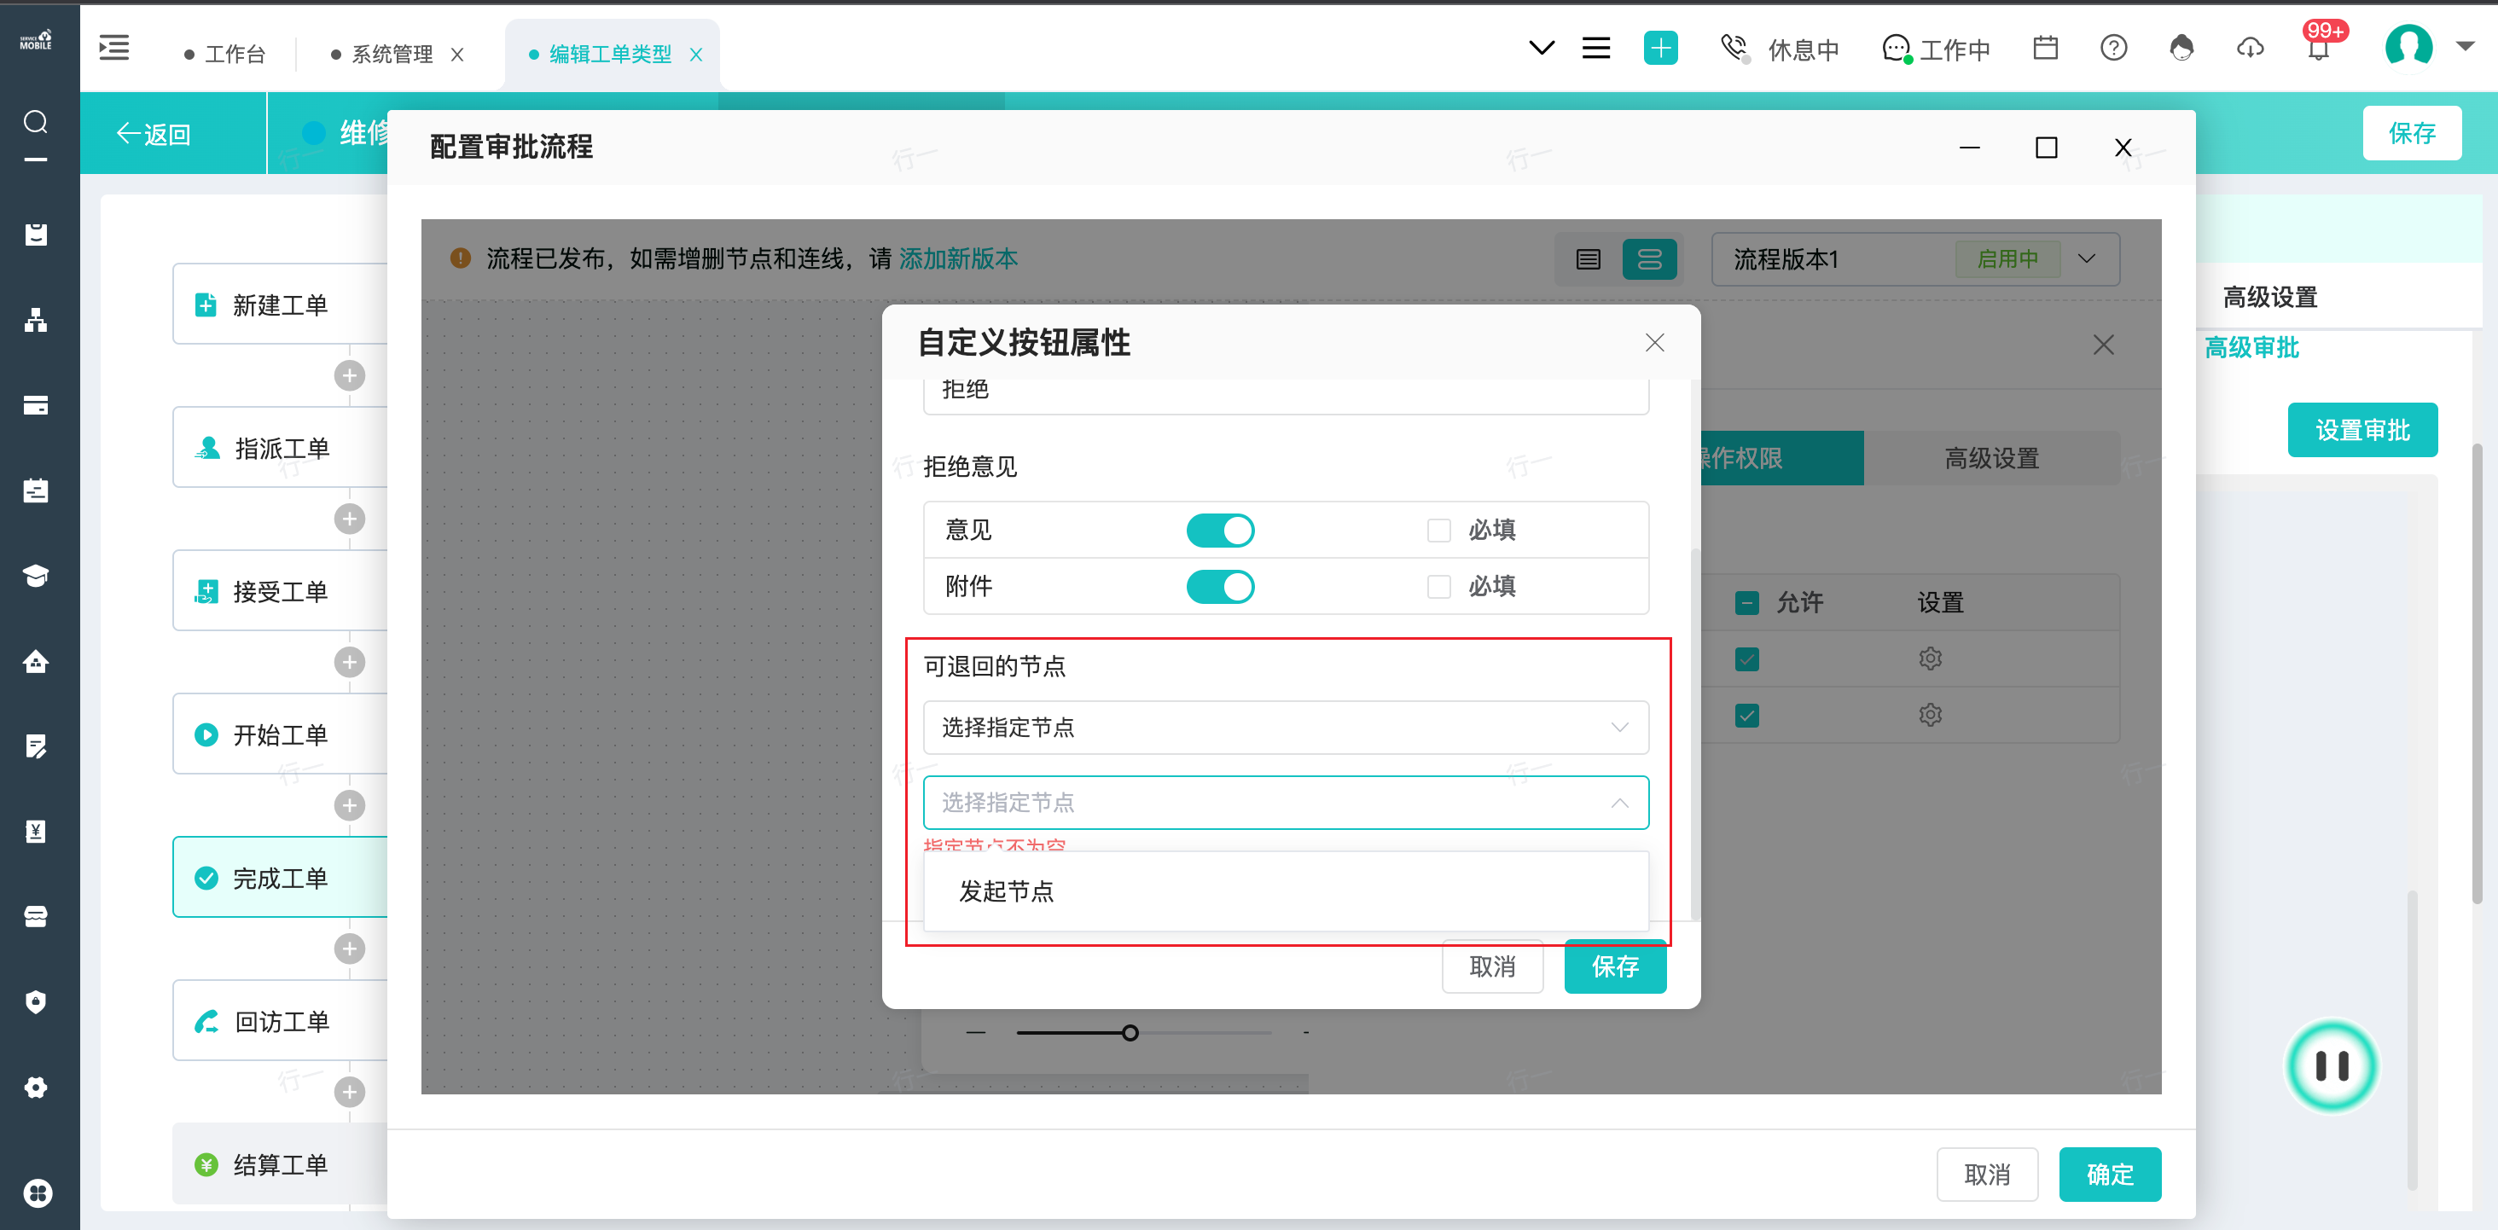Viewport: 2498px width, 1230px height.
Task: Click 保存 button in attribute dialog
Action: (1615, 966)
